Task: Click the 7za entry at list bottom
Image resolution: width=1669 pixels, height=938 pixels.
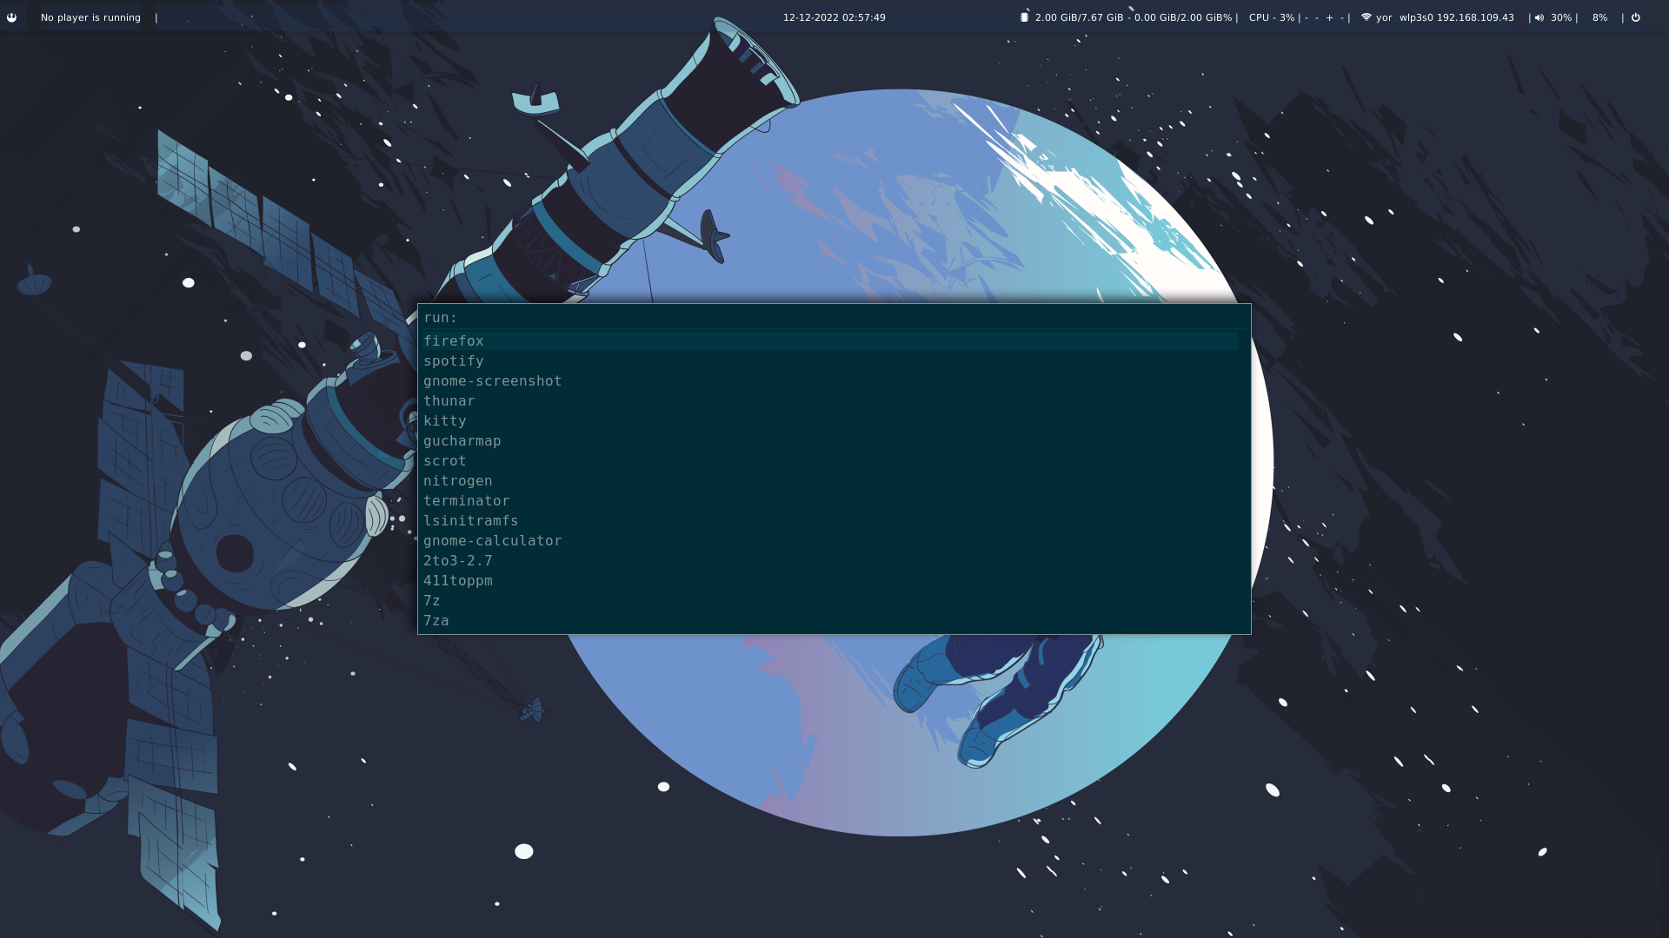Action: point(436,621)
